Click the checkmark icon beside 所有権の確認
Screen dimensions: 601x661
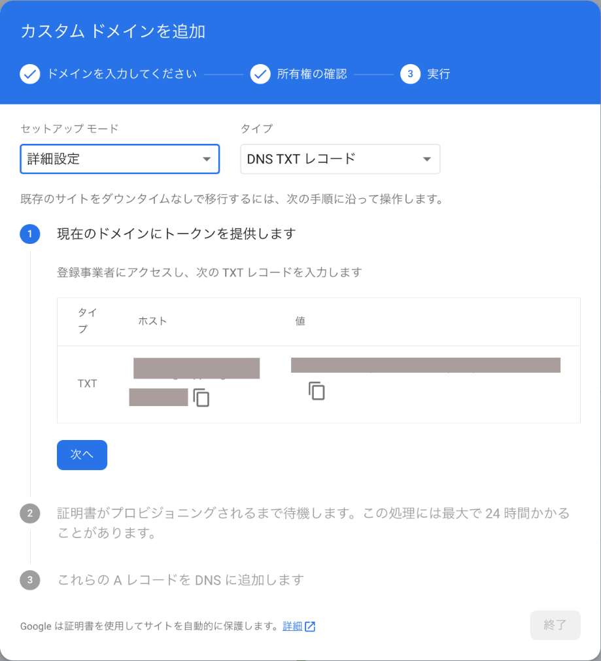[260, 75]
